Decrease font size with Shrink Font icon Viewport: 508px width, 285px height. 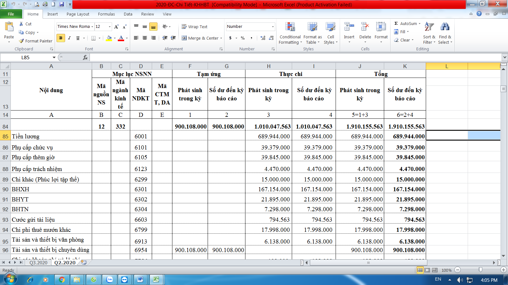tap(124, 27)
